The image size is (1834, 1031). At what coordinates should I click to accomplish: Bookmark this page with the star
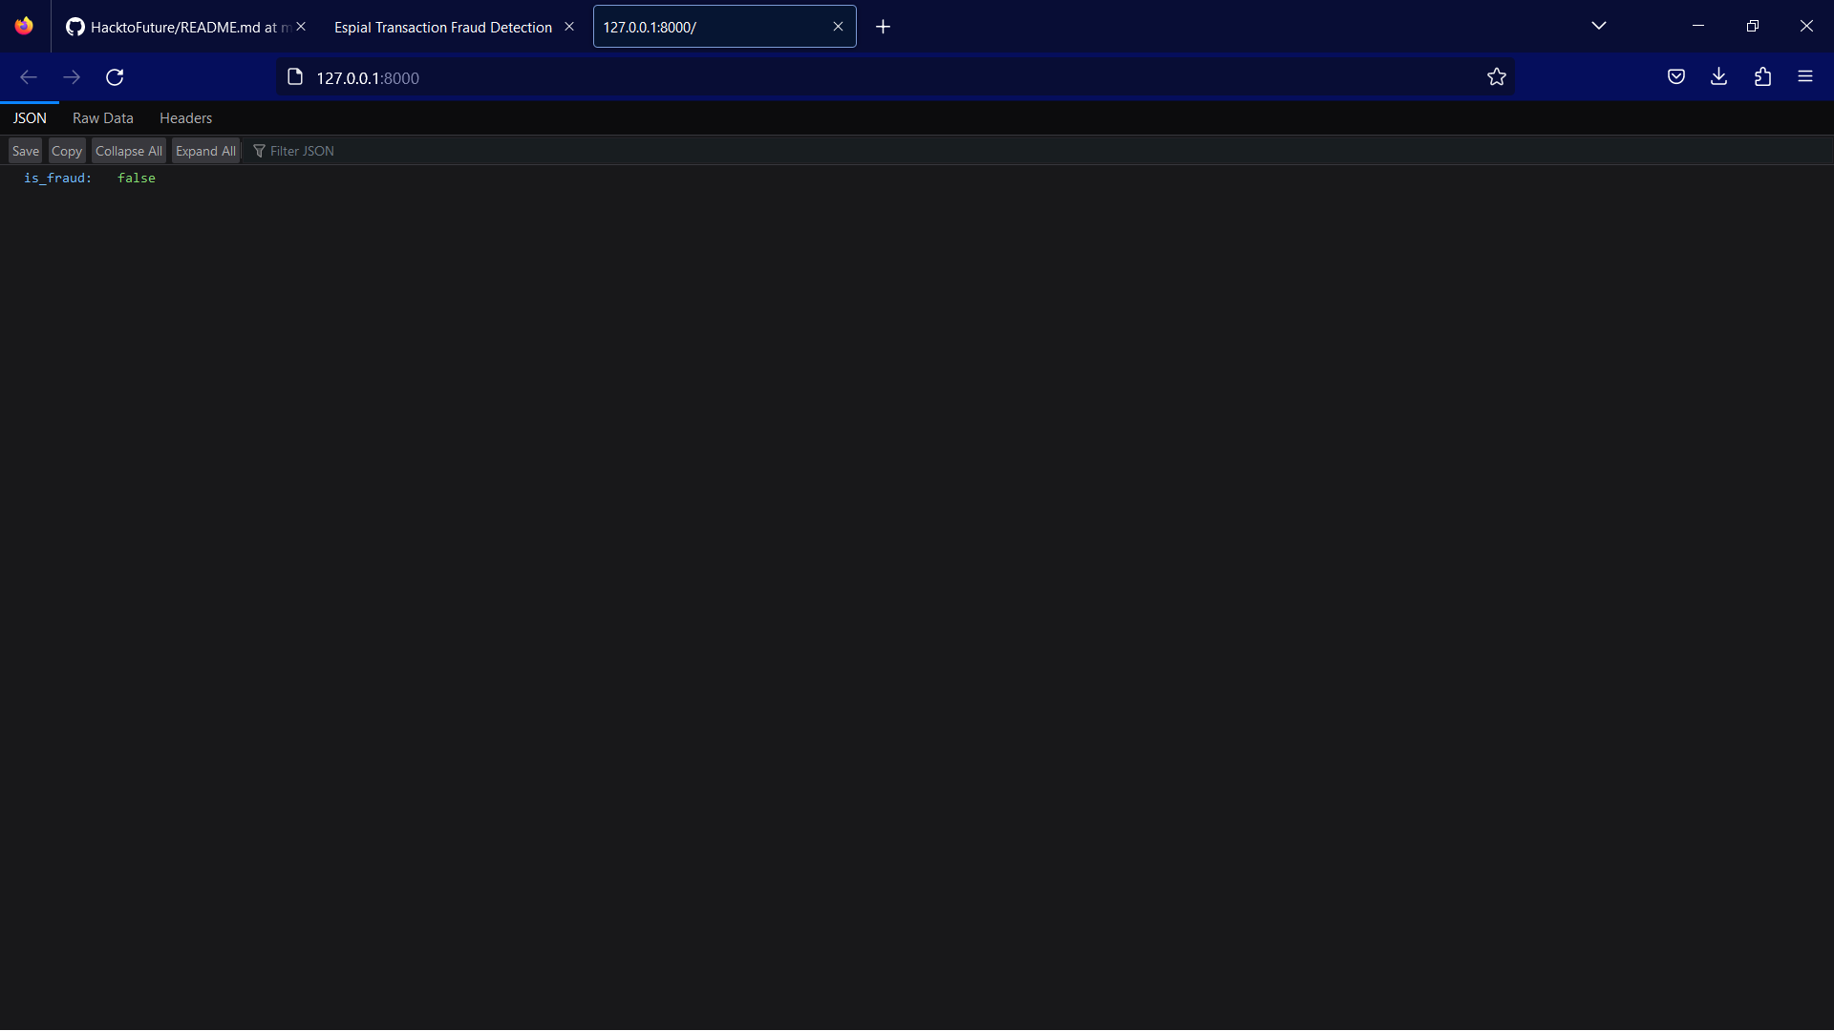(x=1497, y=77)
